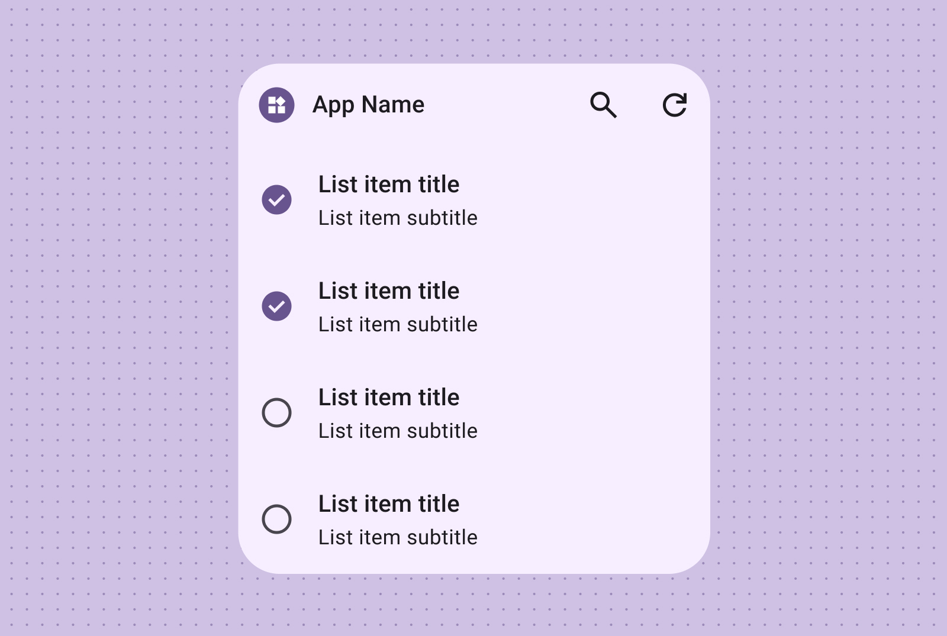Click the third List item title
Image resolution: width=947 pixels, height=636 pixels.
pyautogui.click(x=388, y=398)
